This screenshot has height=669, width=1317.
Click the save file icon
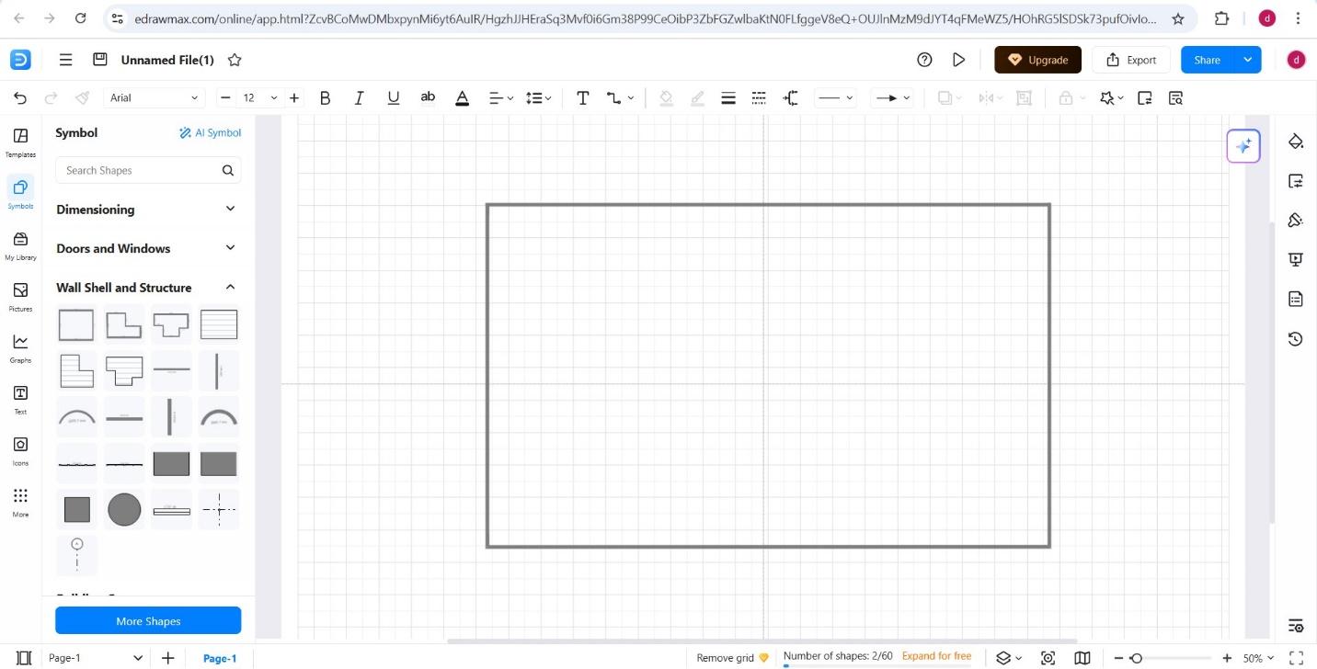100,60
